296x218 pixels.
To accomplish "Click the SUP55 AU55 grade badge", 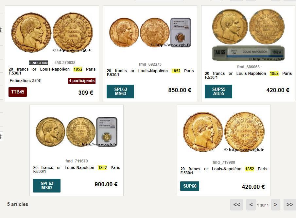I will tap(218, 92).
